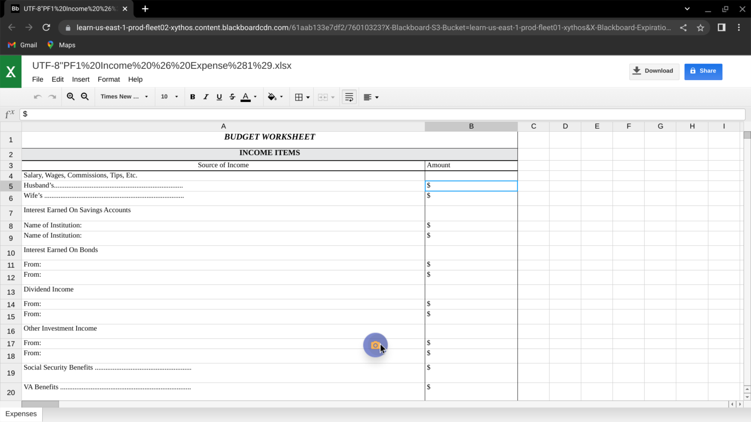This screenshot has width=751, height=422.
Task: Click the site lock icon
Action: click(68, 28)
